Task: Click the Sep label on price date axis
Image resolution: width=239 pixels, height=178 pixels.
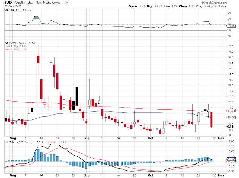Action: (x=86, y=138)
